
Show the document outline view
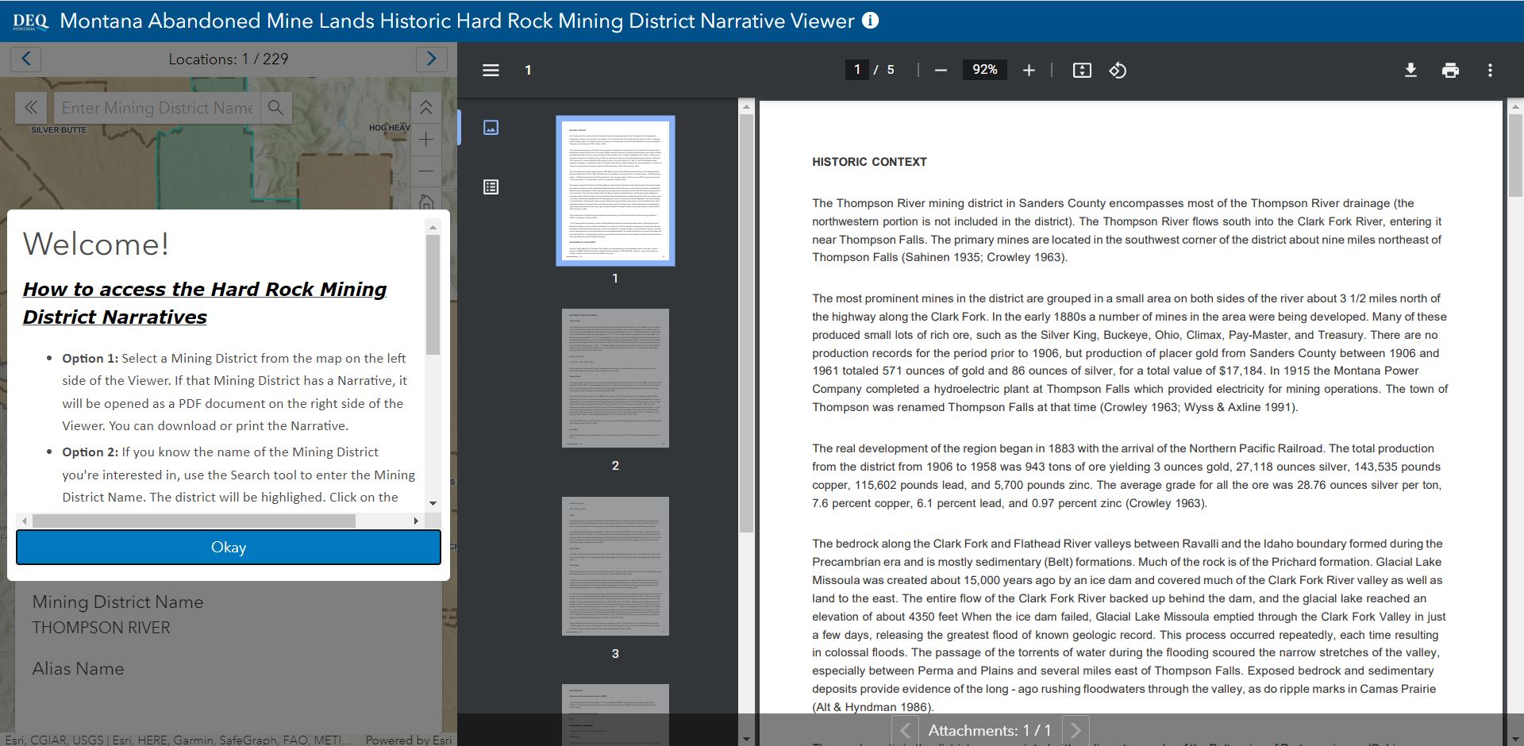point(491,186)
